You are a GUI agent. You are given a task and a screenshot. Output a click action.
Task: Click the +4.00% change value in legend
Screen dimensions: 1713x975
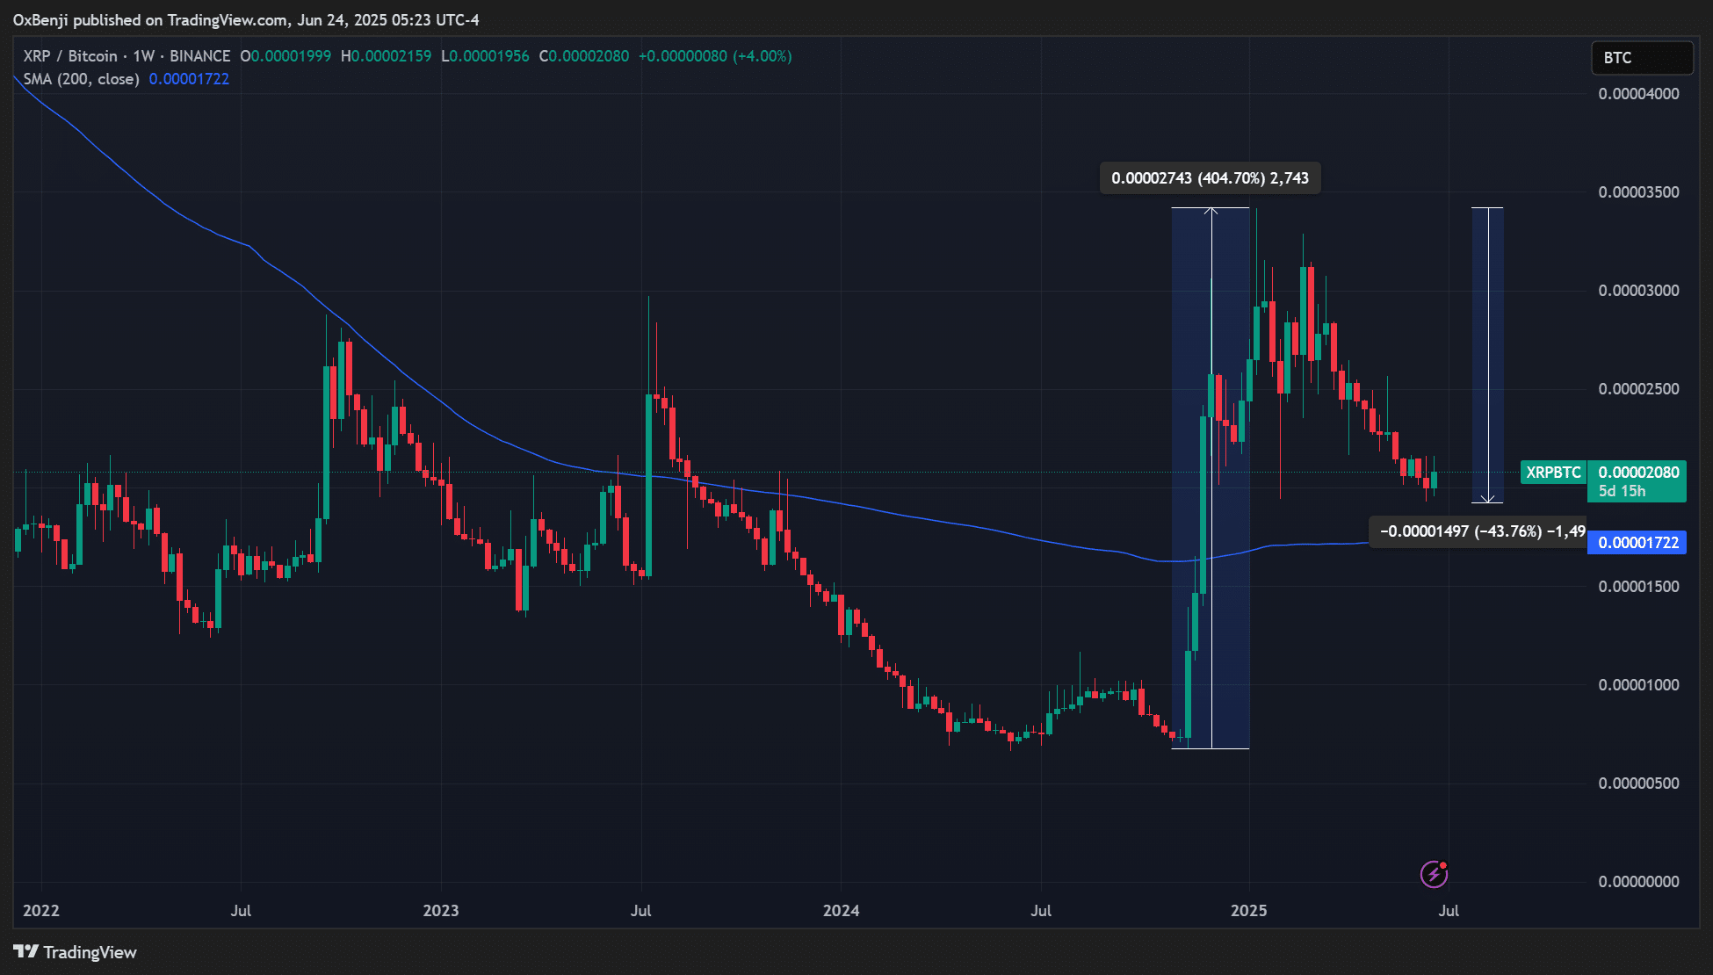tap(763, 56)
